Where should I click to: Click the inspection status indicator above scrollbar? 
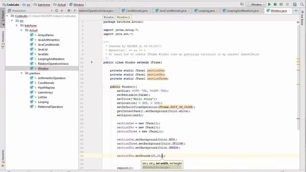tap(298, 22)
